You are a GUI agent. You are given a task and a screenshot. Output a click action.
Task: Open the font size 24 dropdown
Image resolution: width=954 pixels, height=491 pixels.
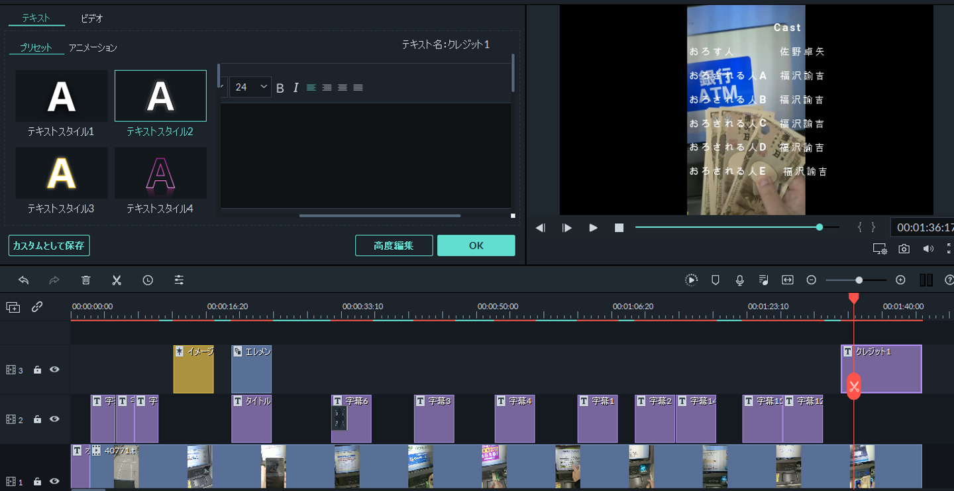[250, 87]
